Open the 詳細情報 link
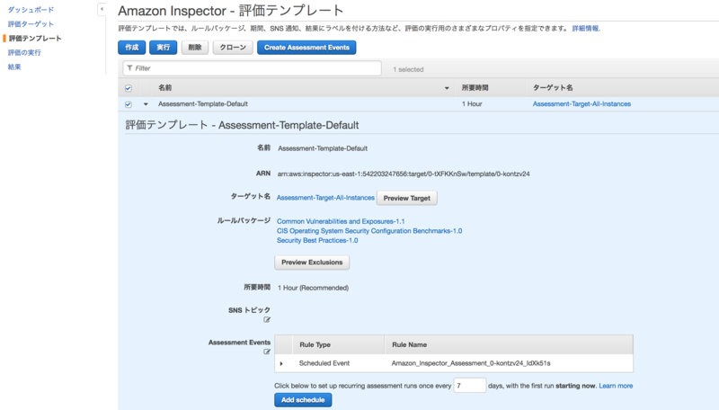The image size is (719, 410). pos(586,29)
